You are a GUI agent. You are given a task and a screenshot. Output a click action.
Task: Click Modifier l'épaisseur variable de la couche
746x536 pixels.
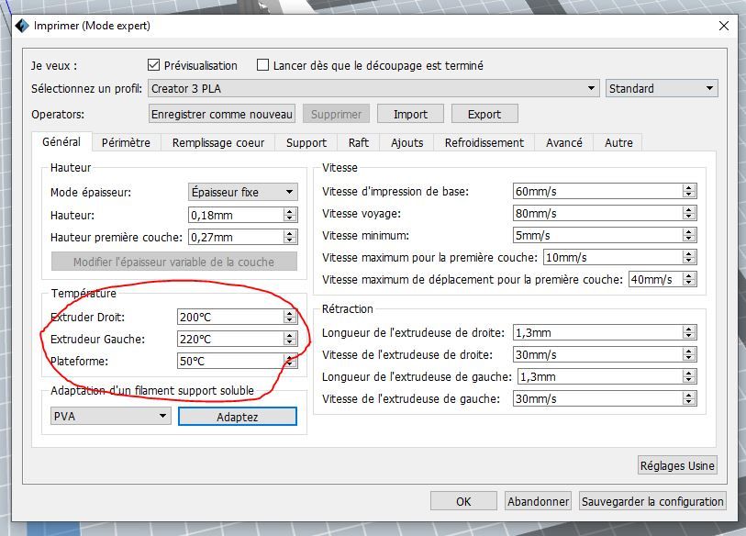pos(174,262)
